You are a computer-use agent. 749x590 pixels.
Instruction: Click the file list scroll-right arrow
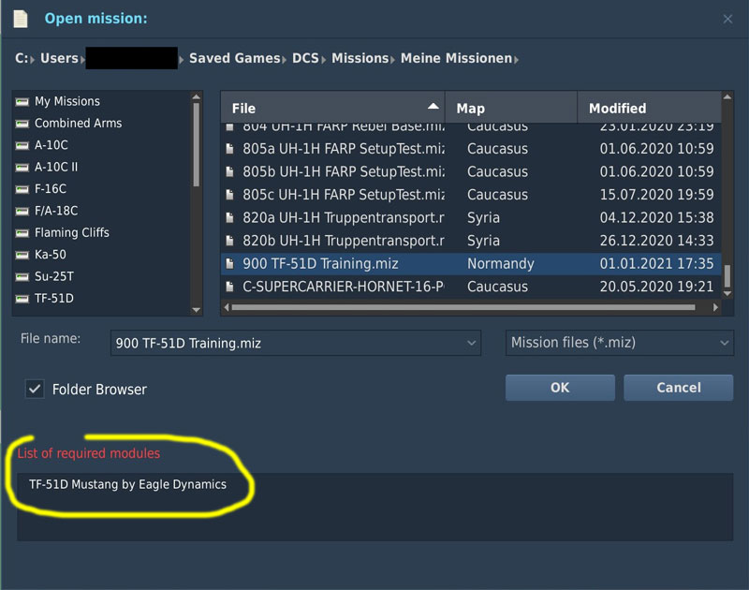(x=715, y=307)
